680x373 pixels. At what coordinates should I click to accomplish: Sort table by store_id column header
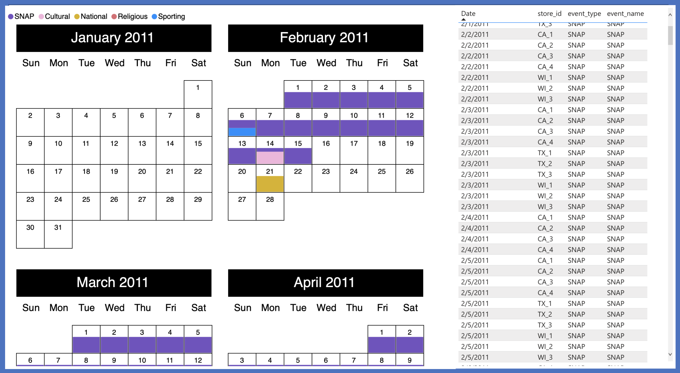(x=549, y=14)
